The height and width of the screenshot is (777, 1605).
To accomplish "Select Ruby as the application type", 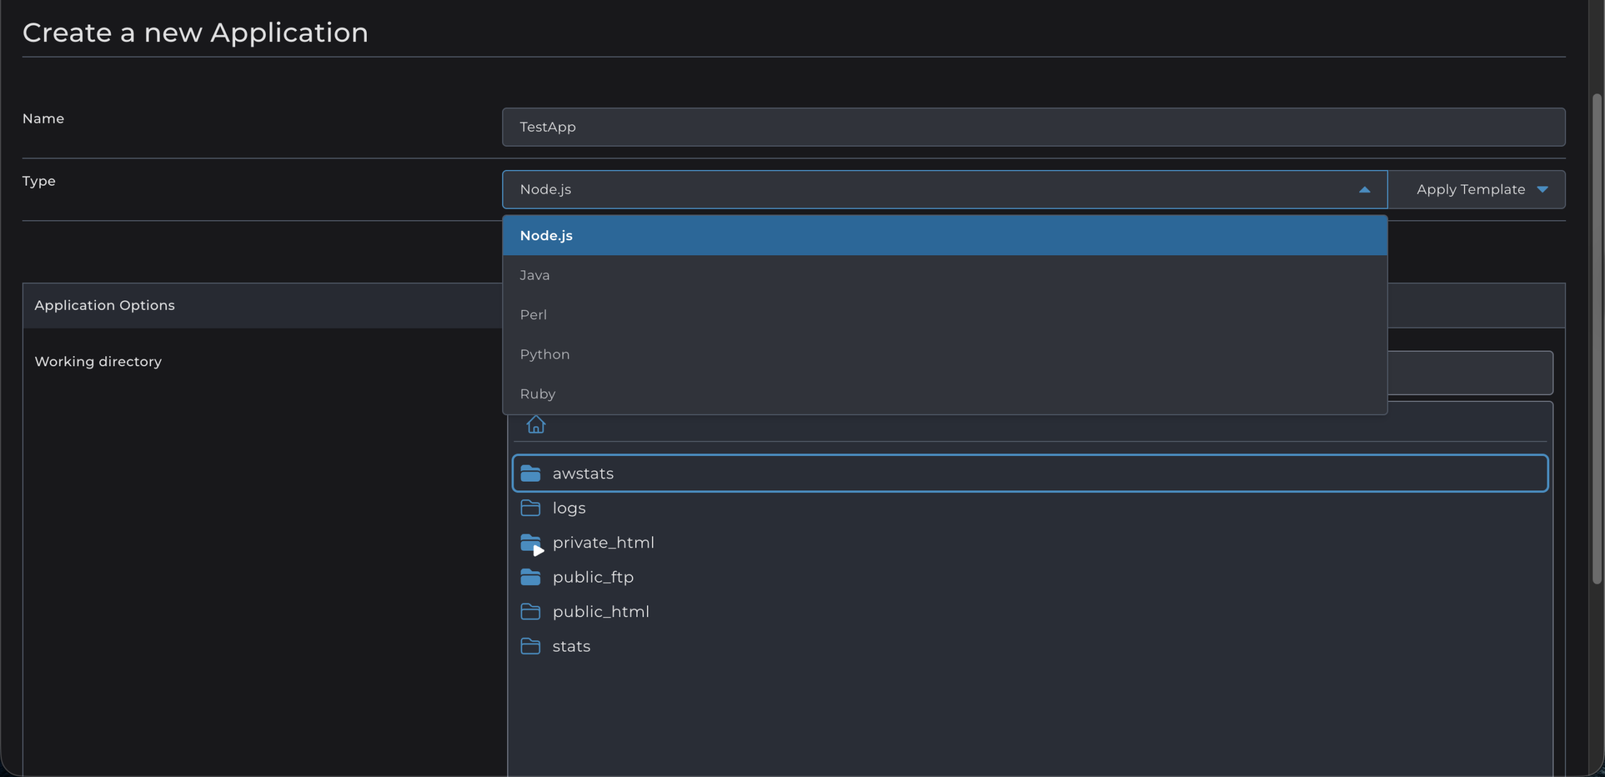I will 945,394.
